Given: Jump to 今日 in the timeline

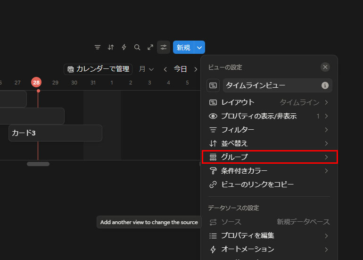Looking at the screenshot, I should point(180,69).
